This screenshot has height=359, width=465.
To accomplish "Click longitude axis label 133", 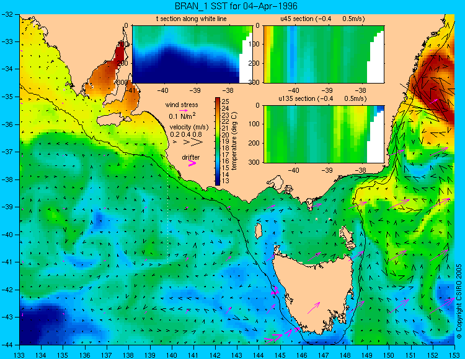I will (20, 355).
